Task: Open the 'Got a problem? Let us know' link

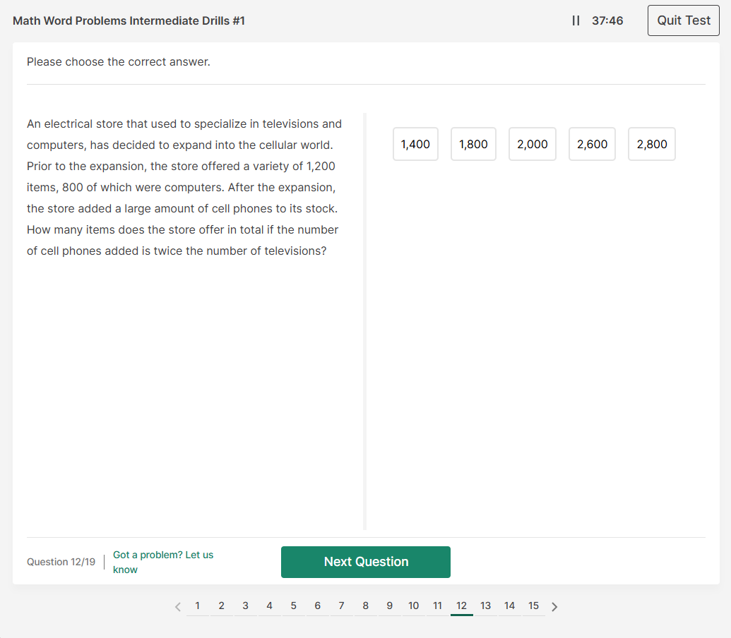Action: (x=163, y=562)
